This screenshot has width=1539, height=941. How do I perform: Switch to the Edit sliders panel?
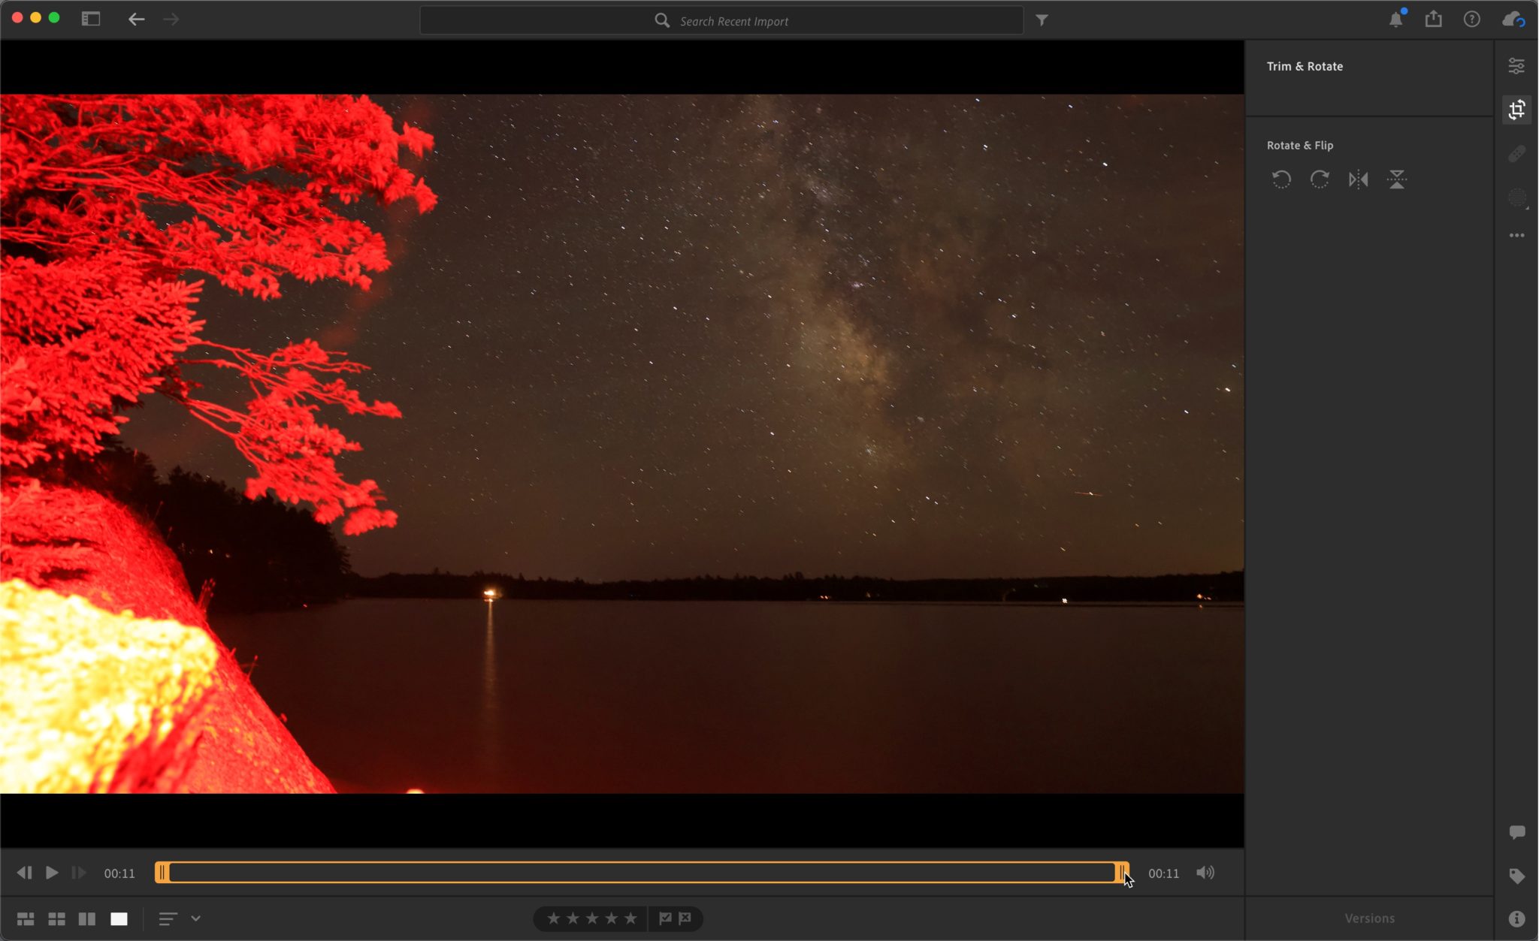[x=1518, y=65]
